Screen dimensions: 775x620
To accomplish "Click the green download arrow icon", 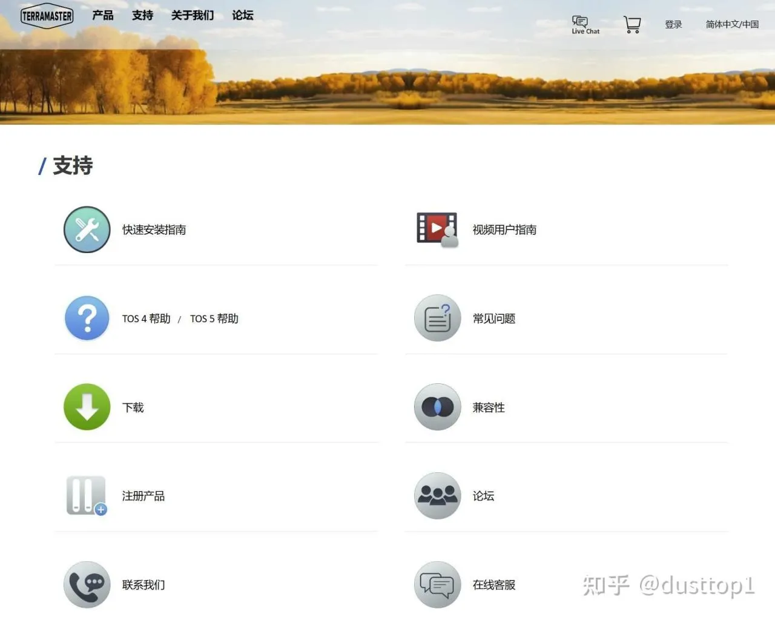I will coord(87,407).
